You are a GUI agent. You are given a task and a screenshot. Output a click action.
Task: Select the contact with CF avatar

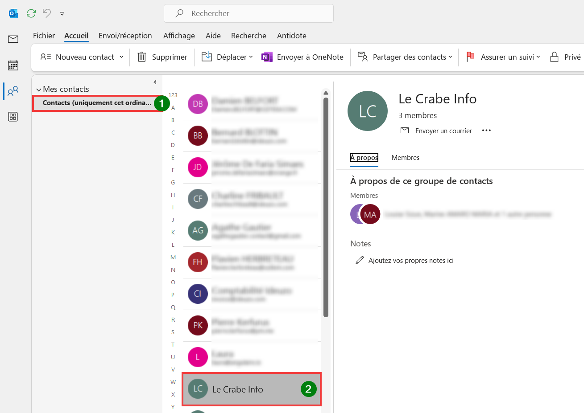click(252, 199)
